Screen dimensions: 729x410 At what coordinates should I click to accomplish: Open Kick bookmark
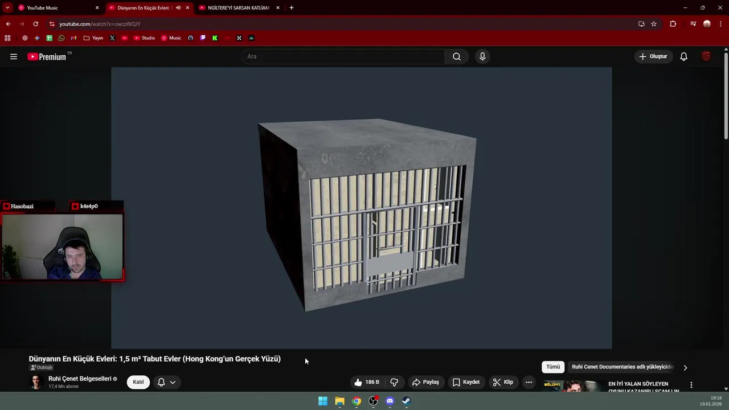[x=215, y=38]
